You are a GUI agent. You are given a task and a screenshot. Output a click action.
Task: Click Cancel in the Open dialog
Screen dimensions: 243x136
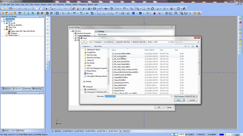tap(192, 100)
